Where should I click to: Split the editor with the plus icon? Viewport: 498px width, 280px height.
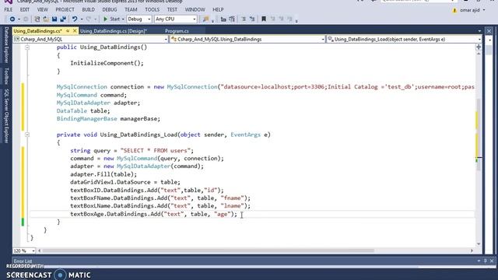(479, 47)
